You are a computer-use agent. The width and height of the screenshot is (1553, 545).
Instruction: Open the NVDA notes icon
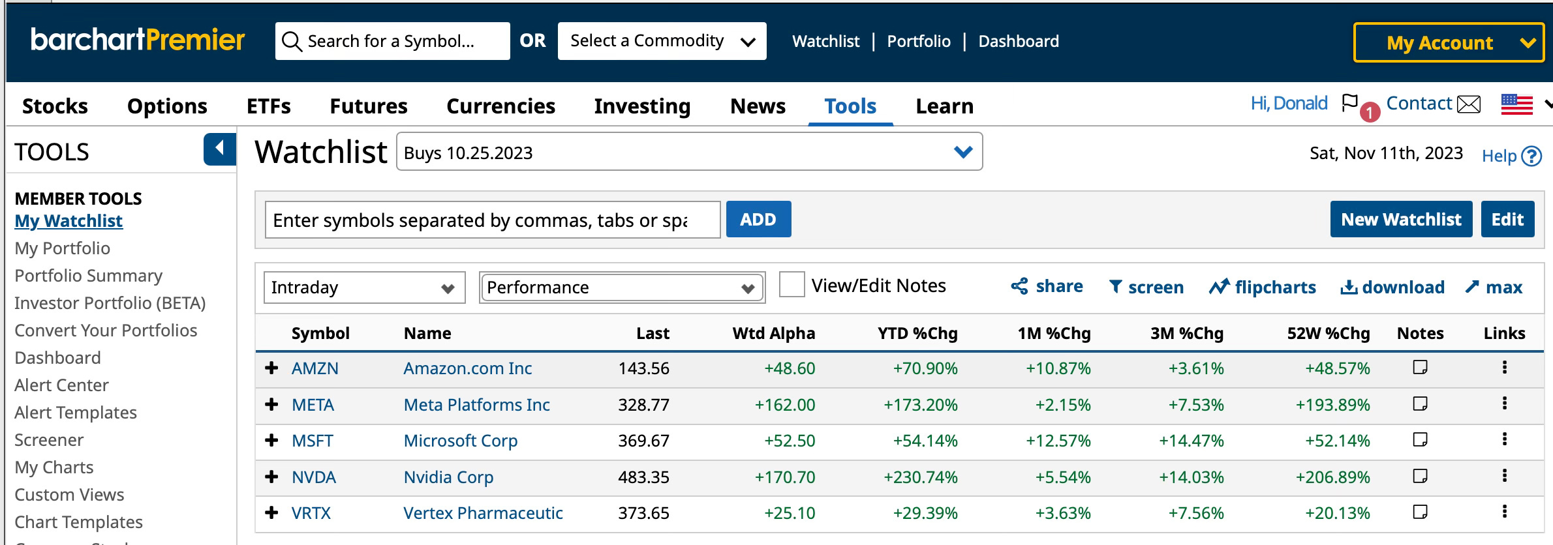click(x=1420, y=477)
